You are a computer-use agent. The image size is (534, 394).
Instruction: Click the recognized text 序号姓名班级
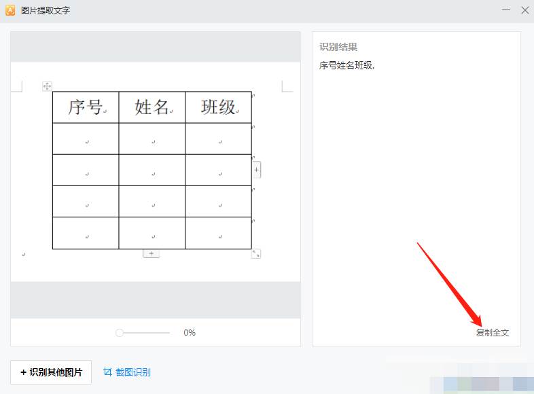pos(346,65)
